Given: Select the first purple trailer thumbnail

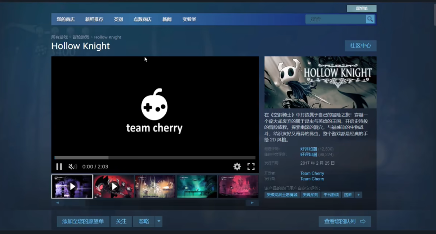Looking at the screenshot, I should [x=72, y=186].
